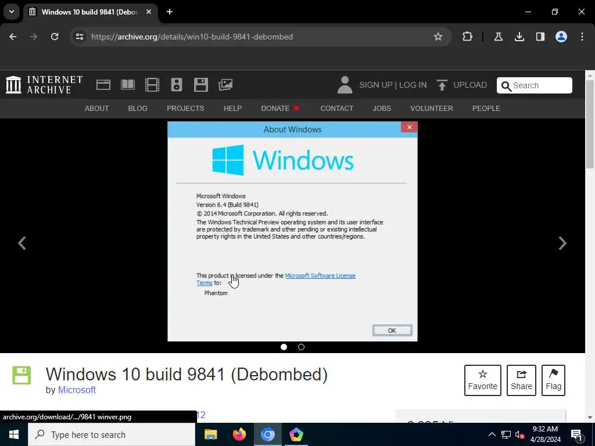Open the Internet Archive Web icon
Screen dimensions: 595x446
[103, 85]
